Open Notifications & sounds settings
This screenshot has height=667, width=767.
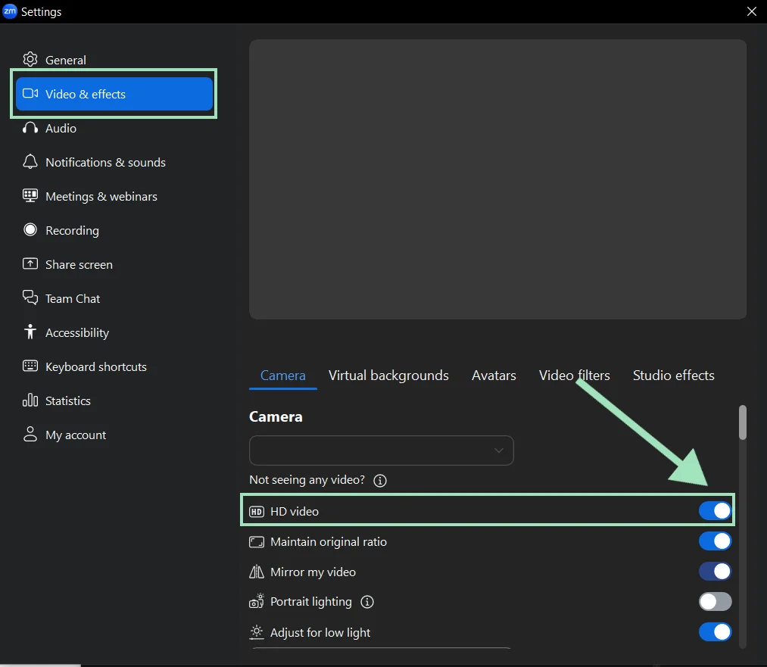pyautogui.click(x=105, y=162)
